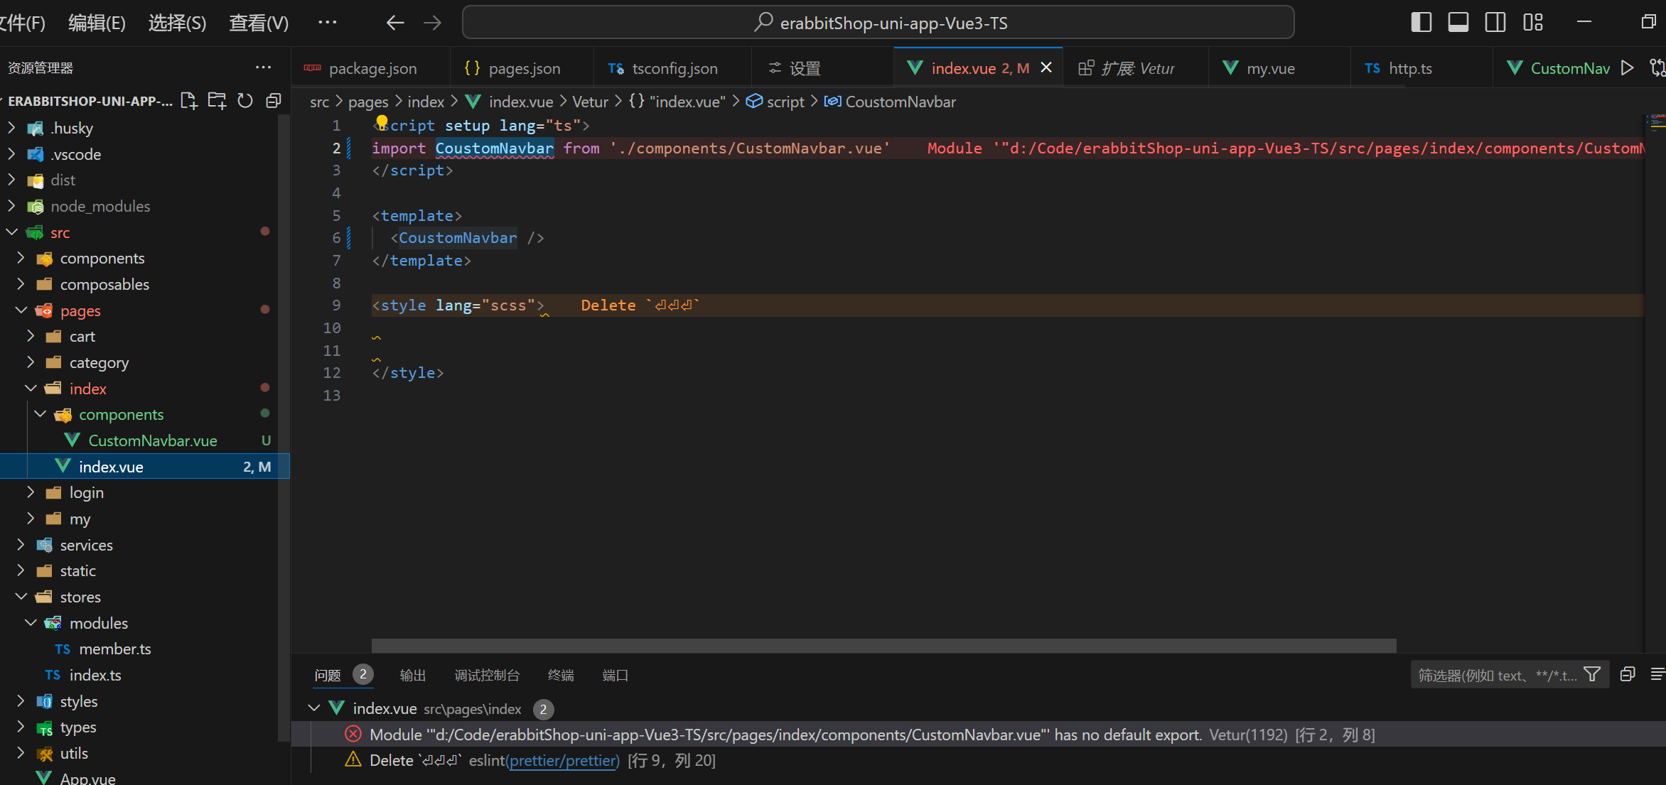Toggle bottom panel visibility
This screenshot has height=785, width=1666.
pyautogui.click(x=1458, y=23)
